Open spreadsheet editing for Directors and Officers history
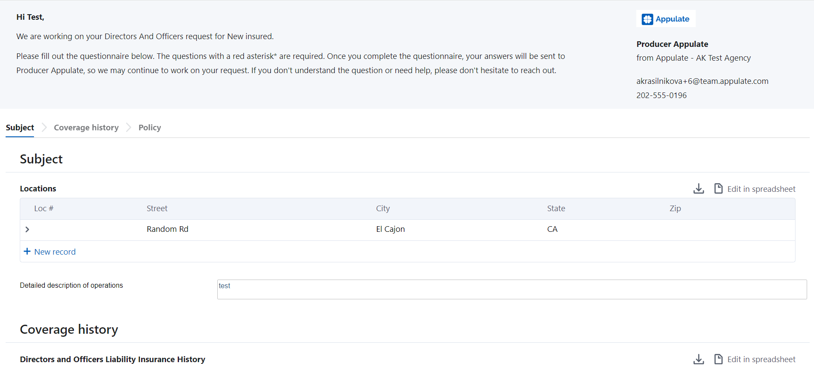Viewport: 814px width, 366px height. pyautogui.click(x=755, y=359)
